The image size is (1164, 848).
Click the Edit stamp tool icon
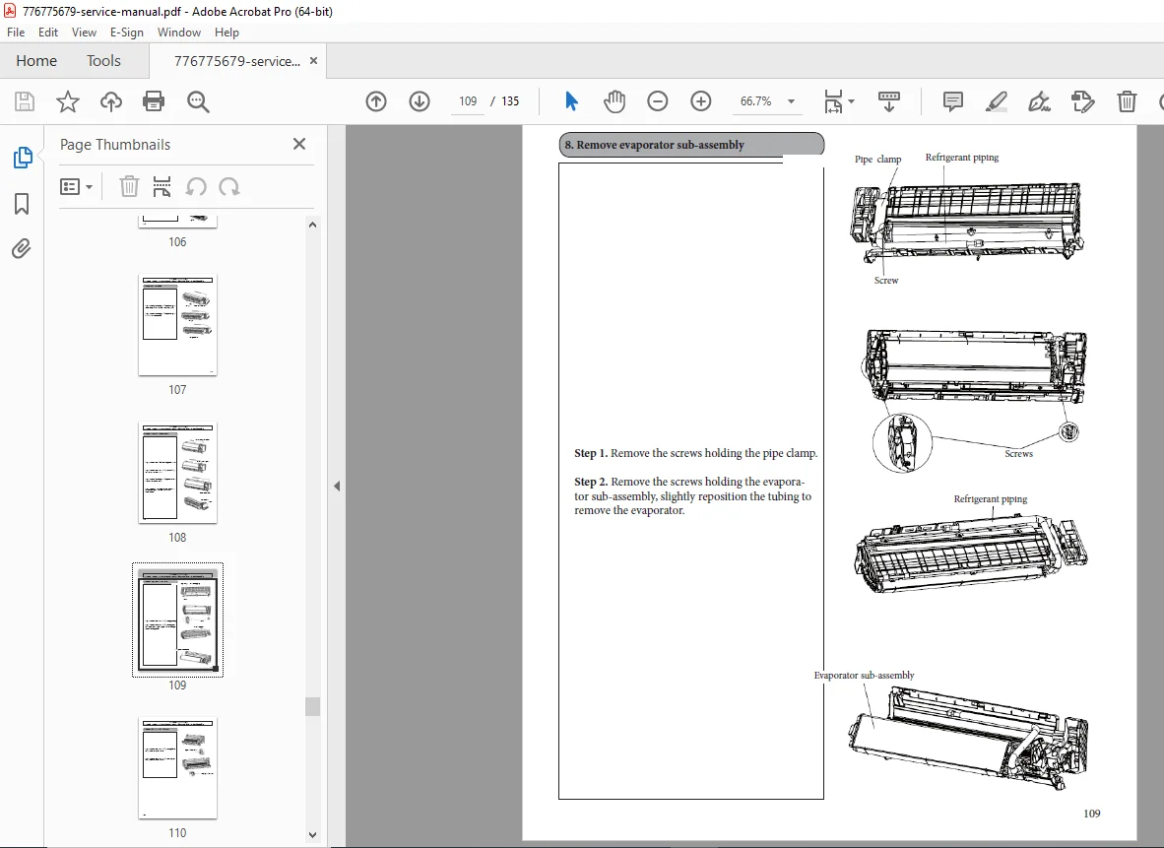1083,101
